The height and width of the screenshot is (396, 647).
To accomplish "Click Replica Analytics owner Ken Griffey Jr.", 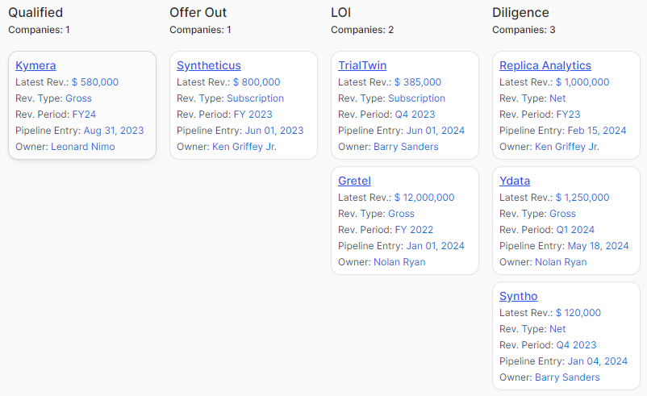I will (567, 147).
